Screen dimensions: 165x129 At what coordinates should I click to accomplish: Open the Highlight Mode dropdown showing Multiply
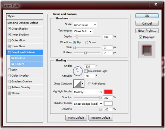point(88,92)
